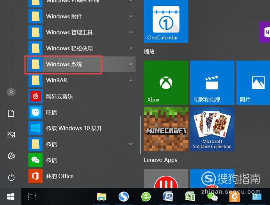Launch 微信 green chat app icon
Image resolution: width=270 pixels, height=205 pixels.
pos(36,160)
